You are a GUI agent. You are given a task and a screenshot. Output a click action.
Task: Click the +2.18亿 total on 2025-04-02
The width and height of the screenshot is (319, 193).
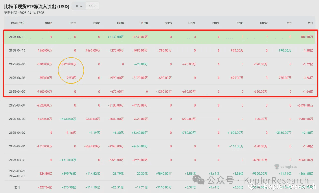coord(307,133)
